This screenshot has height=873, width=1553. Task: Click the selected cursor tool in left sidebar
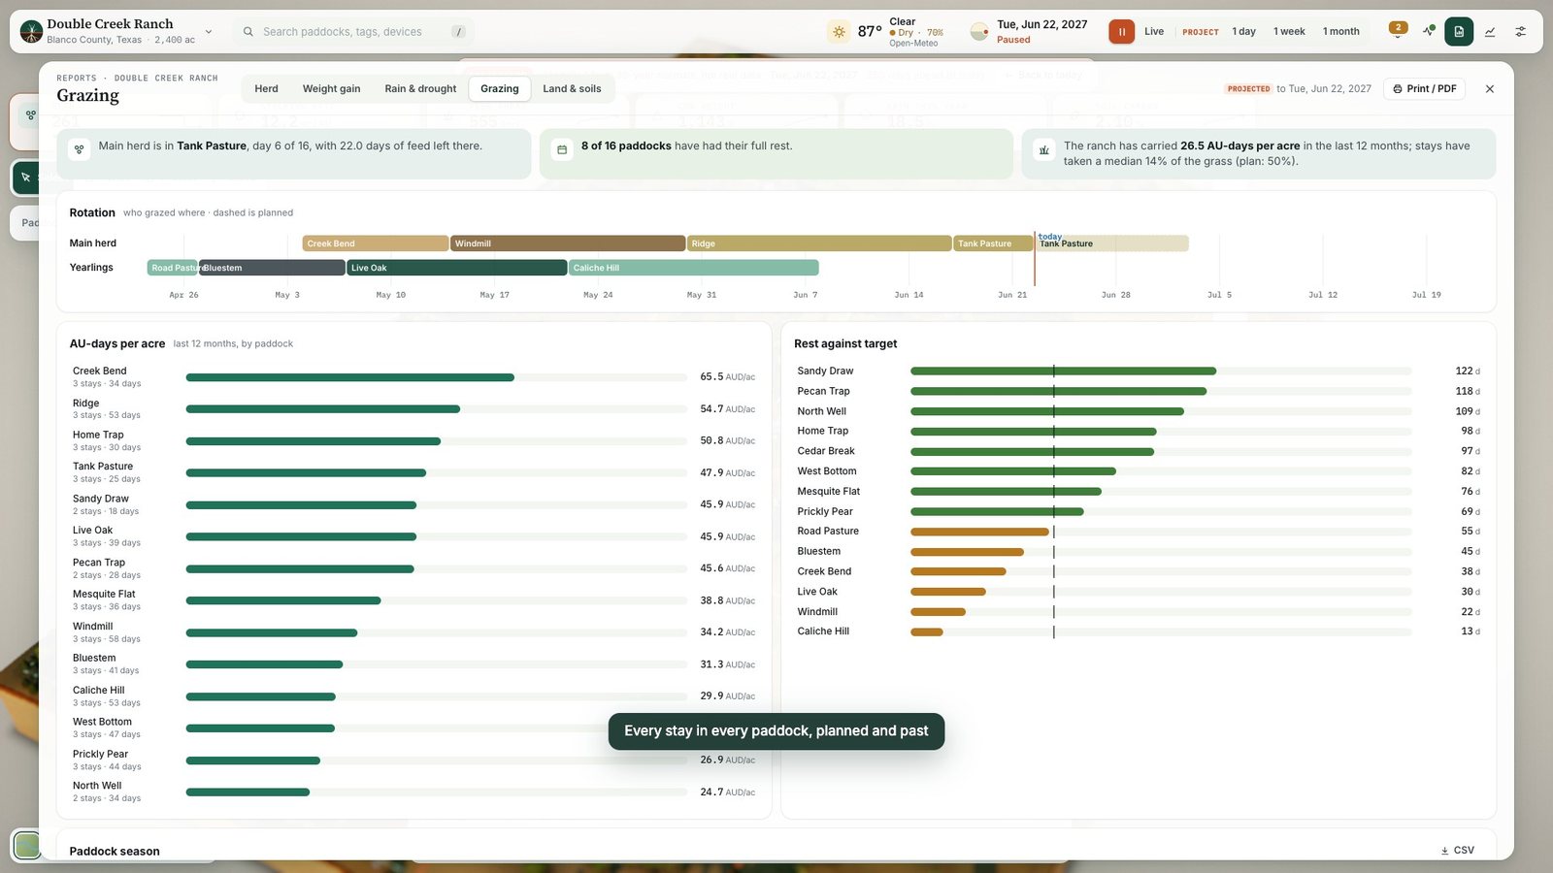click(26, 178)
